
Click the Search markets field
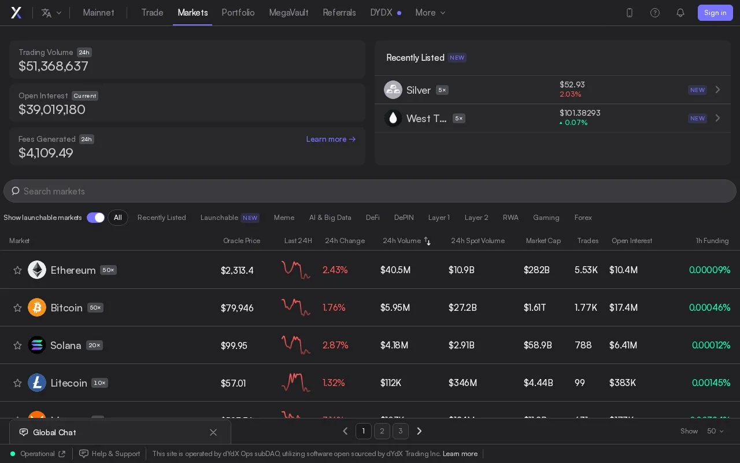[x=370, y=191]
